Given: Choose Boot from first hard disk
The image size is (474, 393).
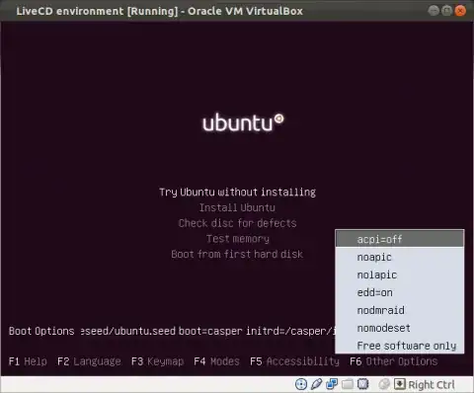Looking at the screenshot, I should pyautogui.click(x=237, y=254).
